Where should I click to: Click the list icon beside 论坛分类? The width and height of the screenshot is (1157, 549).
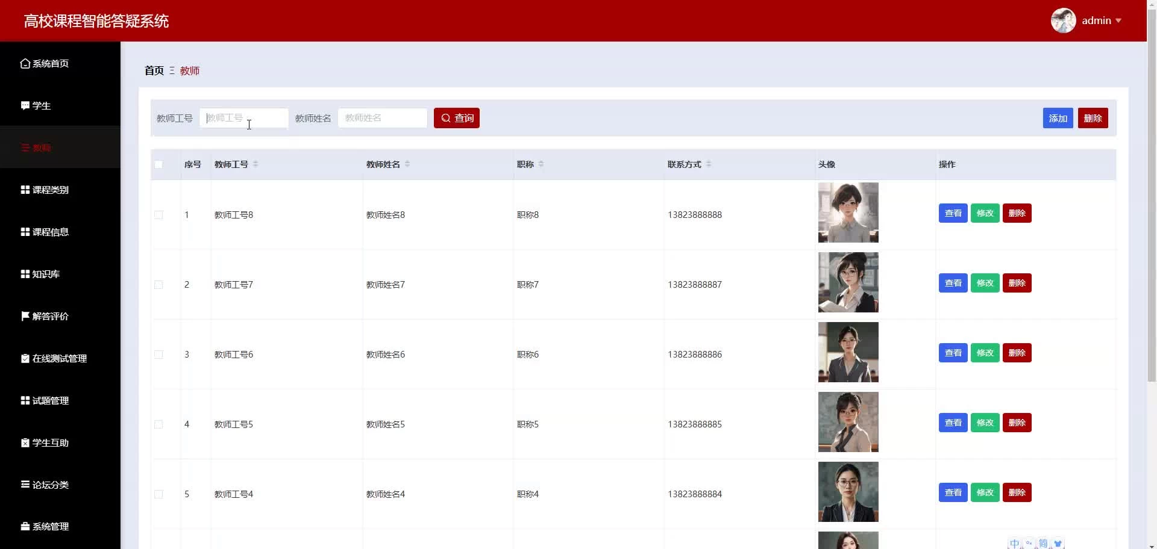click(25, 484)
